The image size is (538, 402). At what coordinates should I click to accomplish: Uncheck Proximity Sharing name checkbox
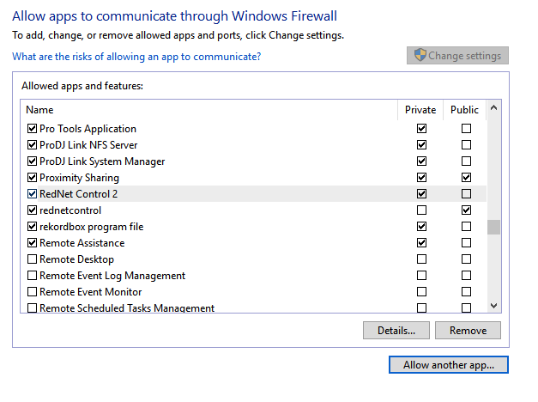pyautogui.click(x=32, y=177)
